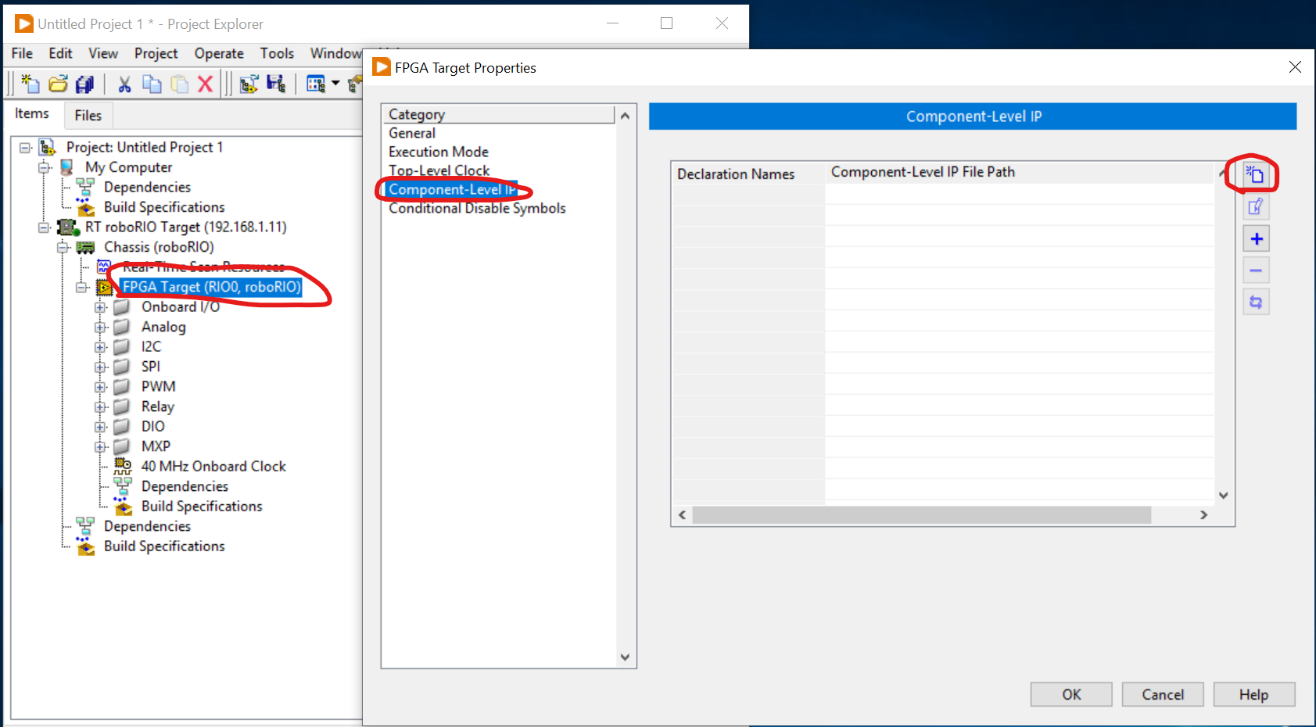
Task: Open the Tools menu
Action: tap(277, 53)
